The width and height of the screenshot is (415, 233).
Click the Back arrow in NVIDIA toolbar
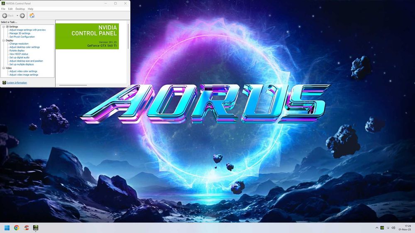[x=5, y=16]
